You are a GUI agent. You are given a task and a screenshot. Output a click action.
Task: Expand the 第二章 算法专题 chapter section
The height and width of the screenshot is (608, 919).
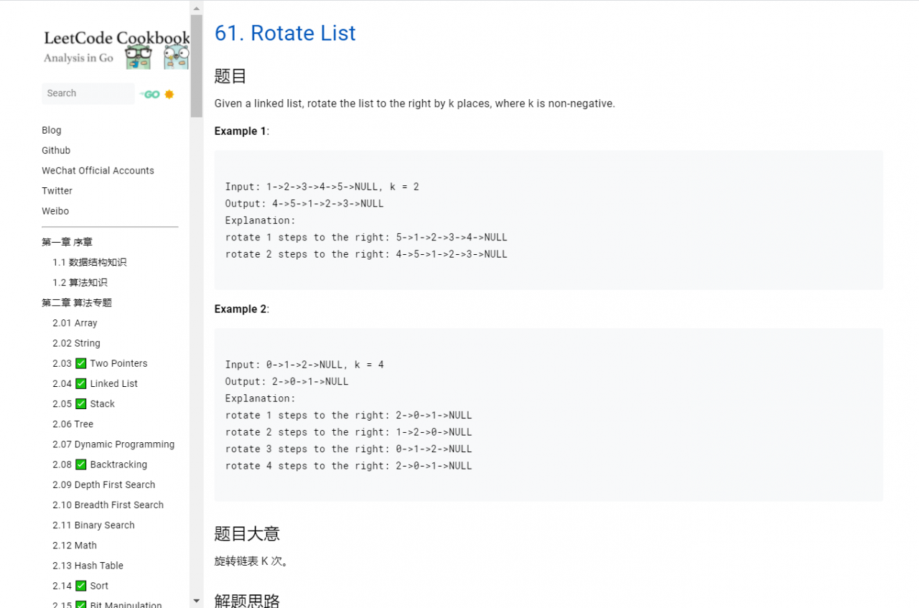(x=77, y=303)
